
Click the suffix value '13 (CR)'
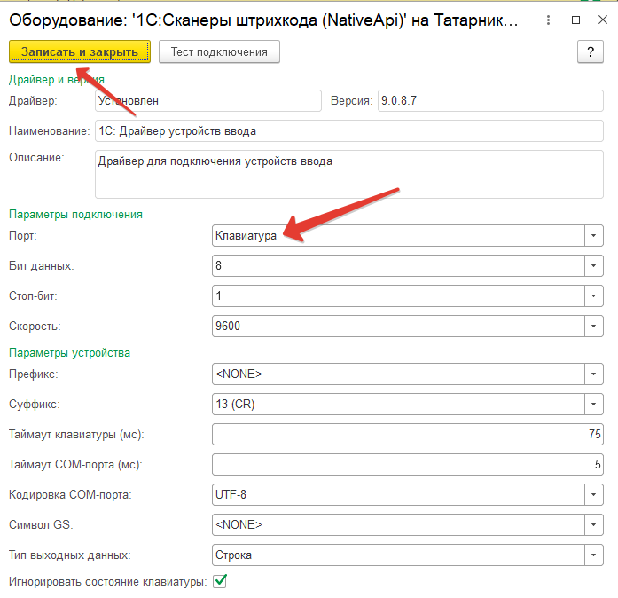point(235,404)
